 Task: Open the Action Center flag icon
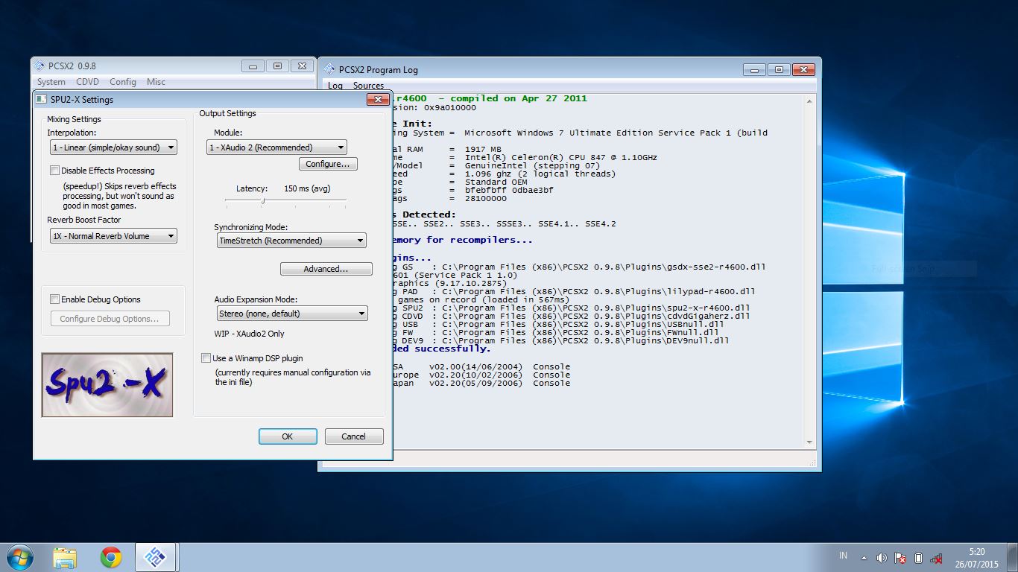pyautogui.click(x=900, y=558)
